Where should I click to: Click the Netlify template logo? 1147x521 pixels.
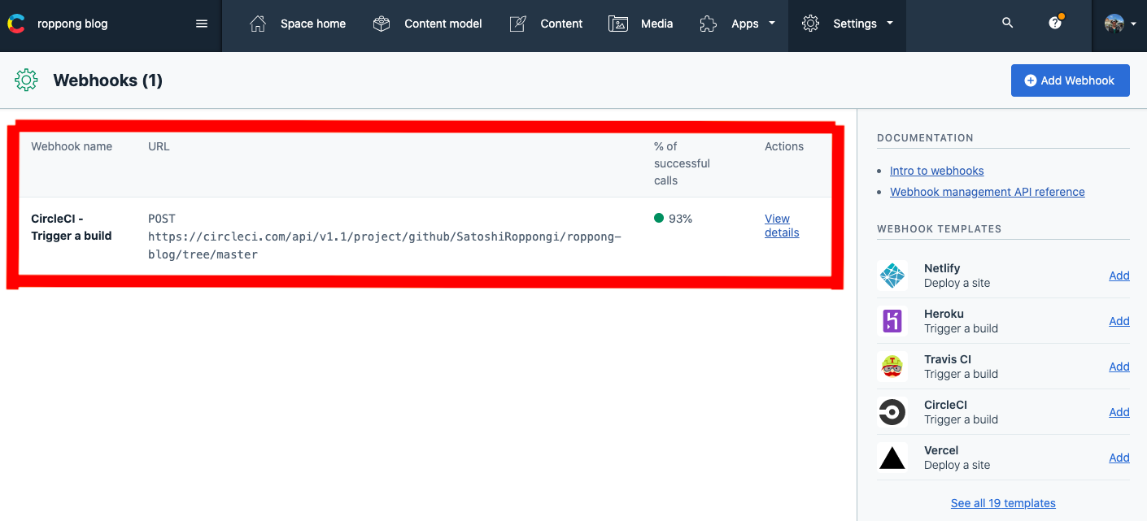892,276
